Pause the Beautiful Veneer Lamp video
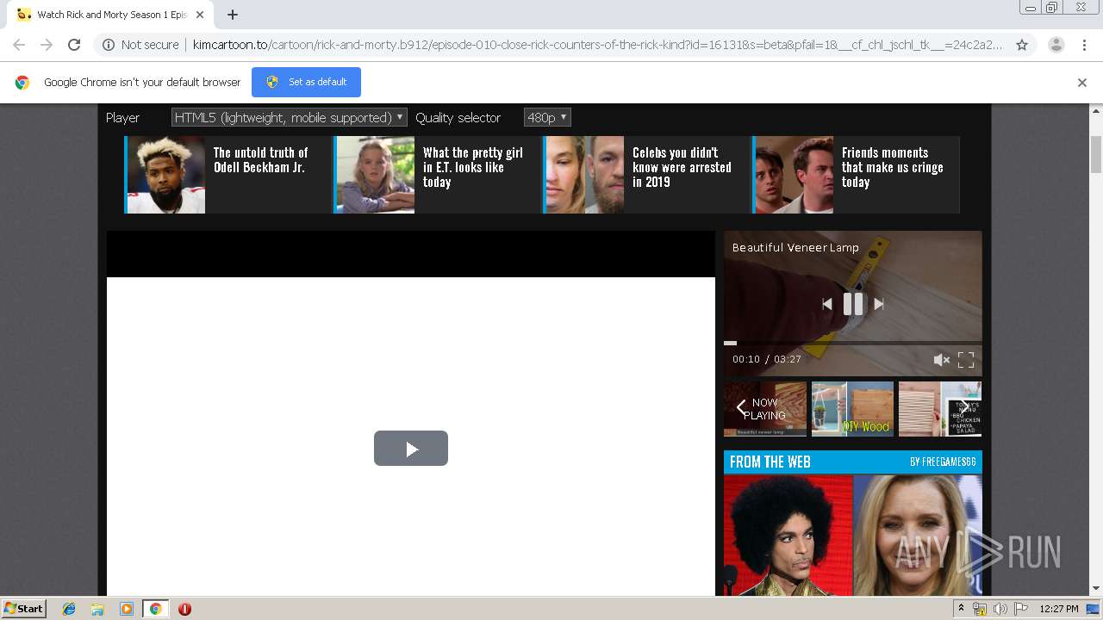This screenshot has height=620, width=1103. (x=853, y=303)
